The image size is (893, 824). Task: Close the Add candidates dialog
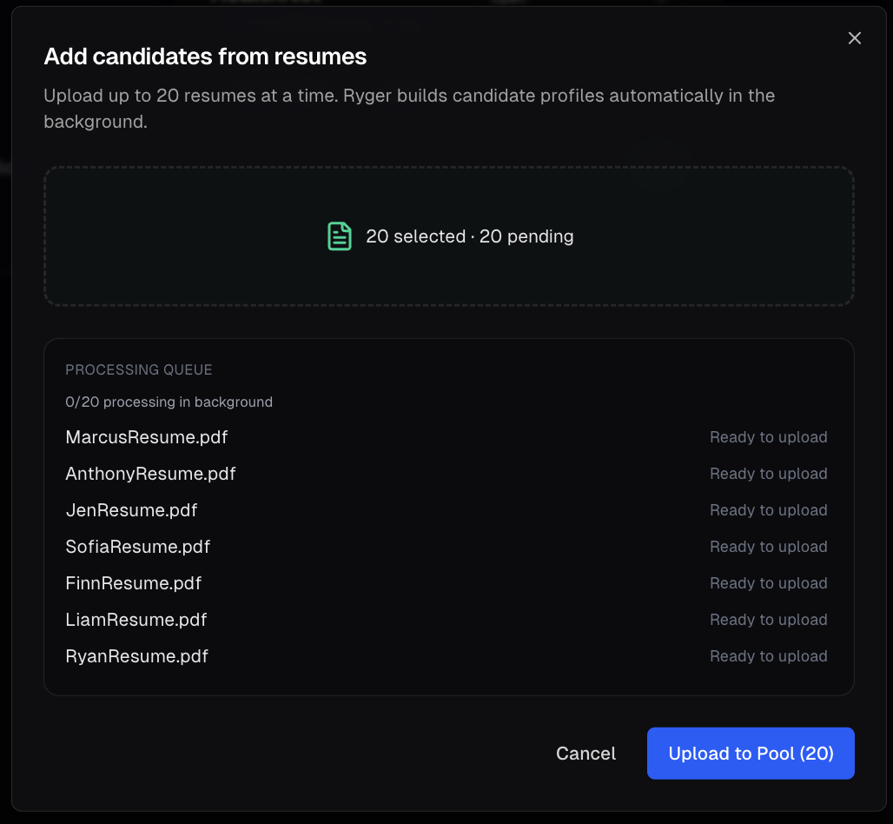(854, 38)
